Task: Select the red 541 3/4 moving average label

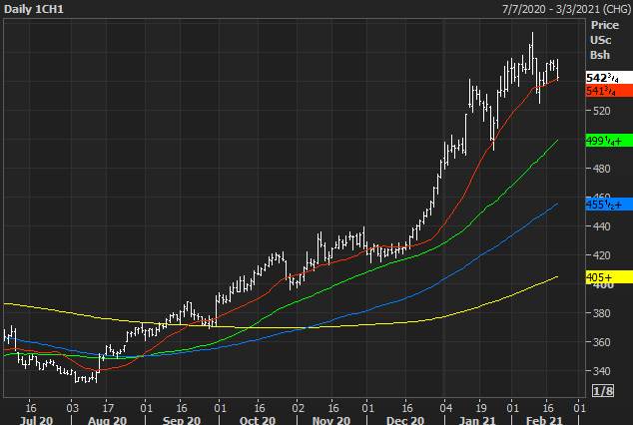Action: [x=609, y=91]
